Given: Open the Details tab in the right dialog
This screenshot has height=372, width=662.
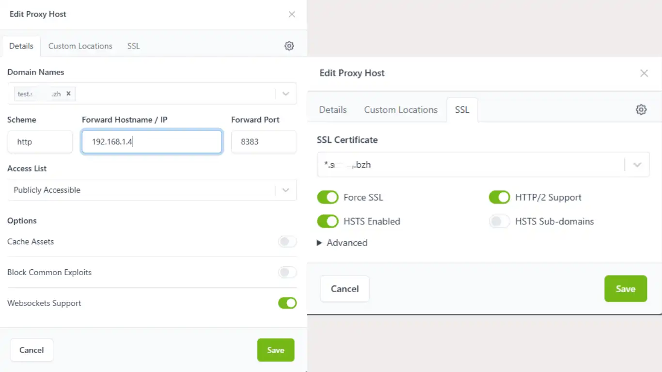Looking at the screenshot, I should point(333,110).
